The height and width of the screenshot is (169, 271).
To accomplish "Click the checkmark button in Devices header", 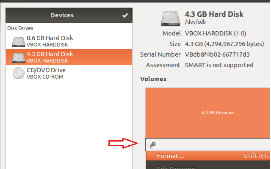I will (125, 15).
